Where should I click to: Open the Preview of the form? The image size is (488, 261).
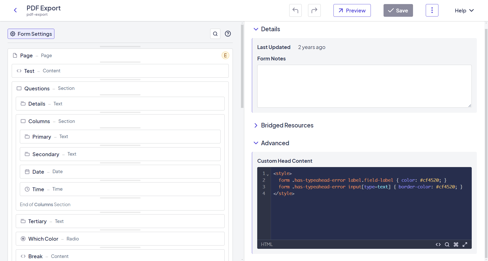click(352, 10)
